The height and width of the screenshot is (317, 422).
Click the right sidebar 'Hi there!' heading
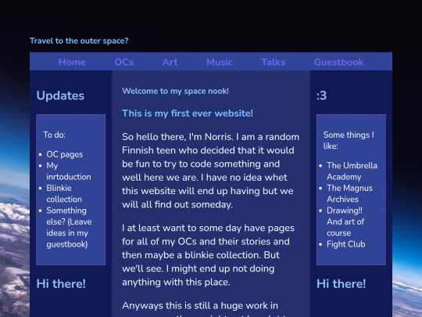(341, 283)
